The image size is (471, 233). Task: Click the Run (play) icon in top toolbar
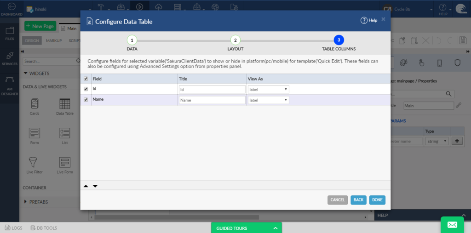[139, 7]
